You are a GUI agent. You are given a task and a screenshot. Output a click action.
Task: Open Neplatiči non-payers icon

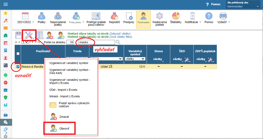[x=114, y=16]
